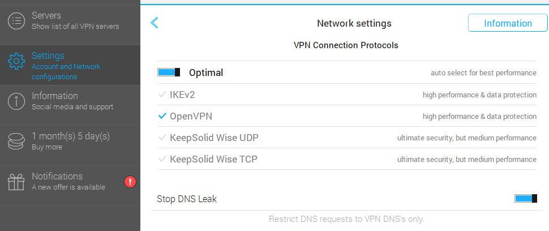The image size is (549, 231).
Task: Check the KeepSolid Wise TCP checkmark
Action: pyautogui.click(x=162, y=159)
